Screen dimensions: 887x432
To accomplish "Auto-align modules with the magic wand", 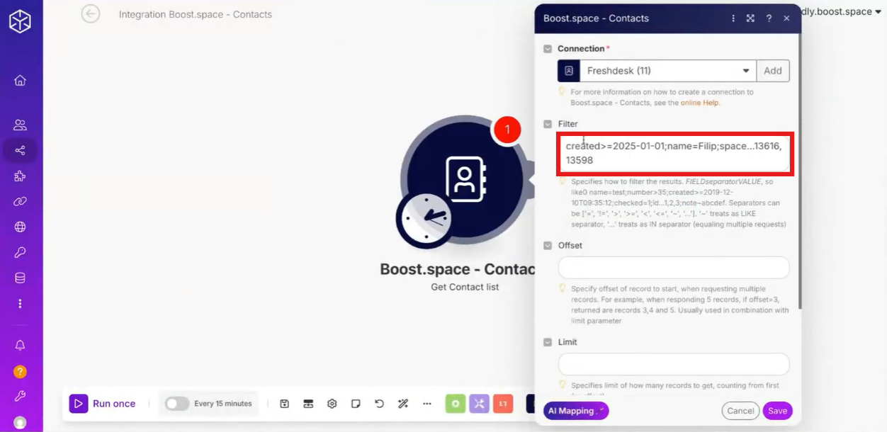I will point(403,404).
